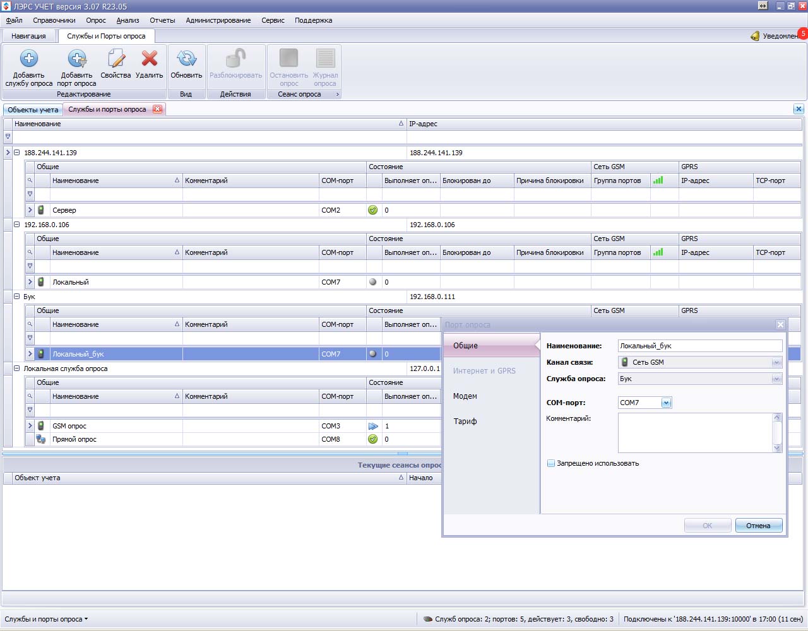This screenshot has height=631, width=808.
Task: Open the Файл menu
Action: click(x=14, y=20)
